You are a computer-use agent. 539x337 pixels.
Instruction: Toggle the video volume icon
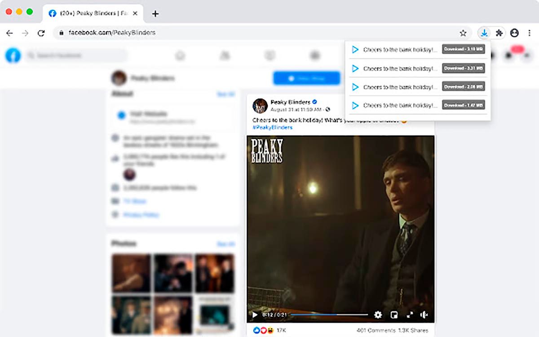click(x=424, y=315)
